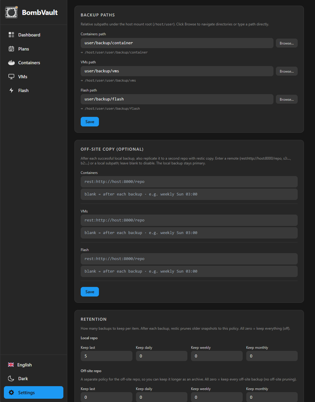This screenshot has height=402, width=315.
Task: Focus Flash off-site schedule field
Action: [x=189, y=271]
